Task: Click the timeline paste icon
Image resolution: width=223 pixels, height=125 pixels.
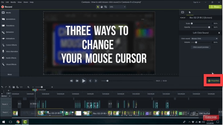Action: [x=17, y=87]
